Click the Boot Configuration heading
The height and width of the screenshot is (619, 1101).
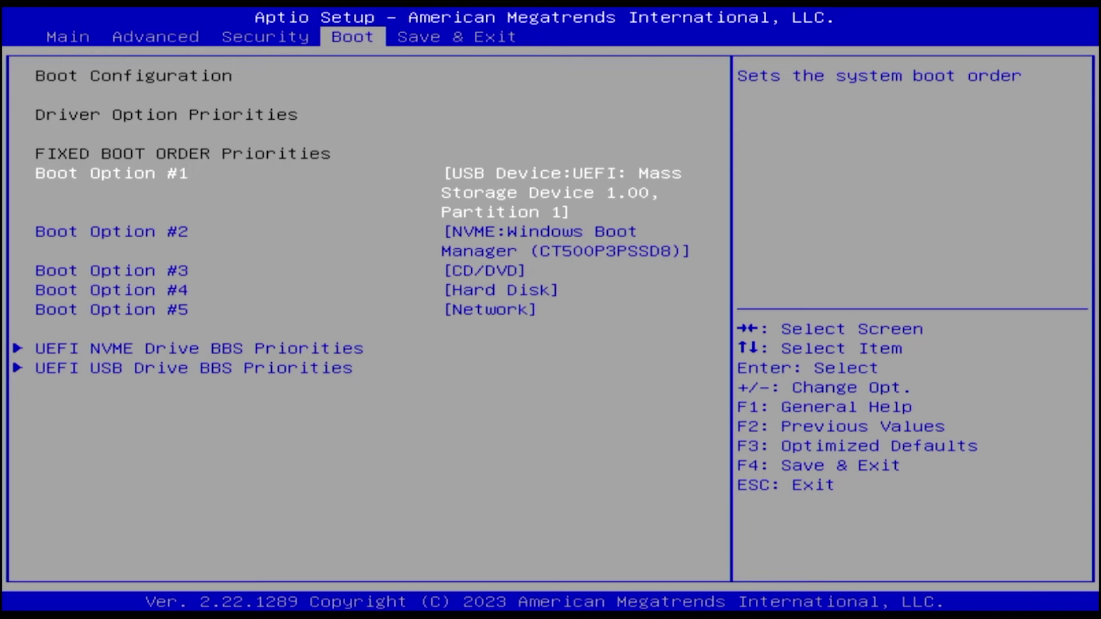coord(134,75)
